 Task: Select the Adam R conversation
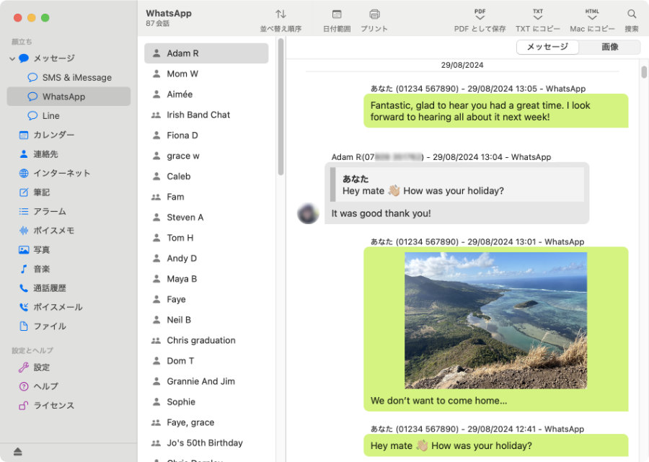(206, 53)
